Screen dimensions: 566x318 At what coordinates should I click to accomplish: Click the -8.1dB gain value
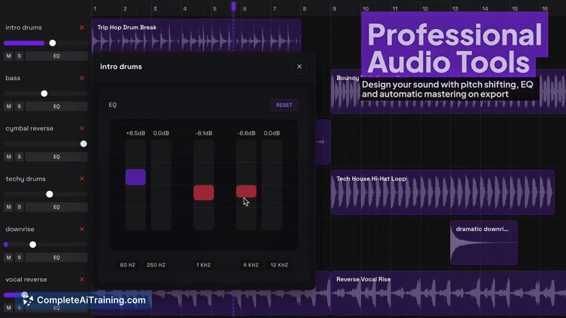pyautogui.click(x=204, y=133)
